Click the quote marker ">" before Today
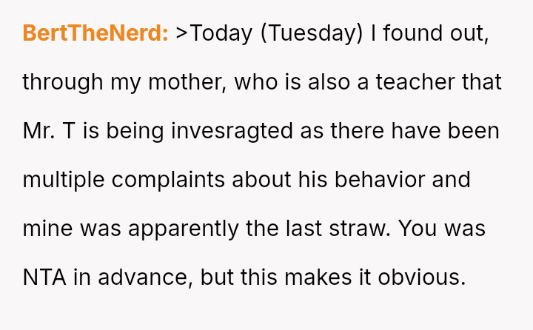The image size is (533, 330). [182, 33]
